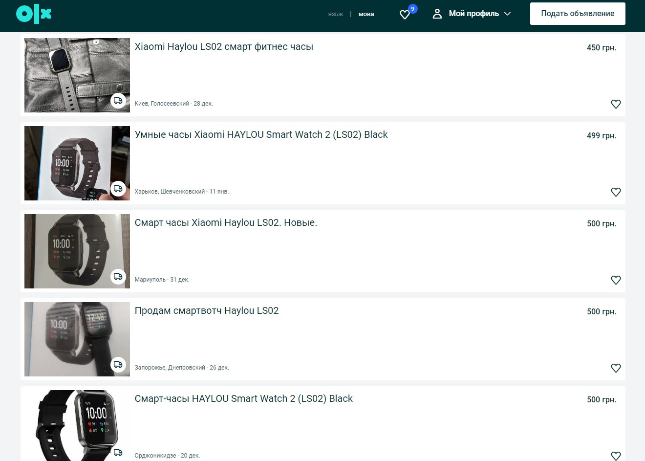The width and height of the screenshot is (645, 461).
Task: Favorite the Орджоникидзе HAYLOU listing
Action: [616, 456]
